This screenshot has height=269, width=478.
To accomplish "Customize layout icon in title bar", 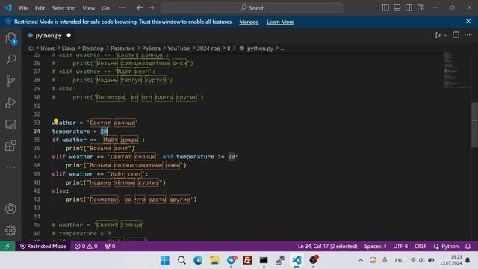I will (x=420, y=8).
